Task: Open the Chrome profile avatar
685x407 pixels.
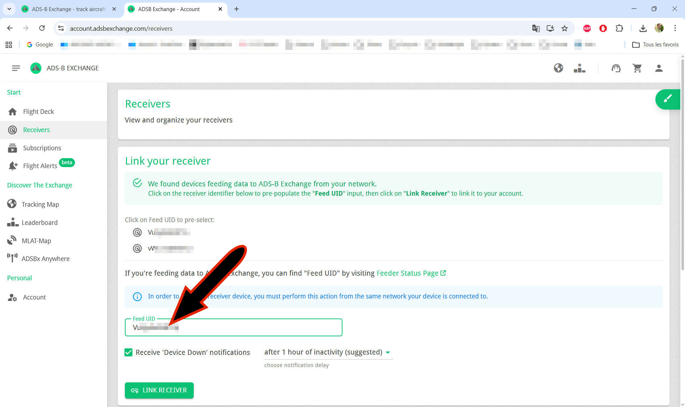Action: [659, 28]
